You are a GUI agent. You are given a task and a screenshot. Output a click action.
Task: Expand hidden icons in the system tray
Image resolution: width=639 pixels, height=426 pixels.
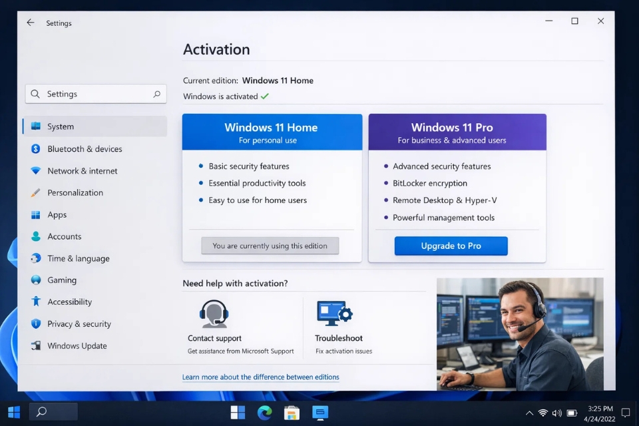pyautogui.click(x=529, y=411)
